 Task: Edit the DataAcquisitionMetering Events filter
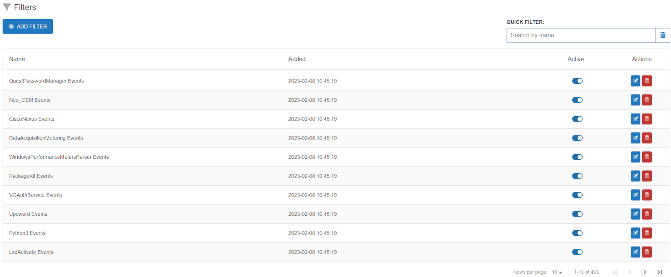pyautogui.click(x=635, y=138)
